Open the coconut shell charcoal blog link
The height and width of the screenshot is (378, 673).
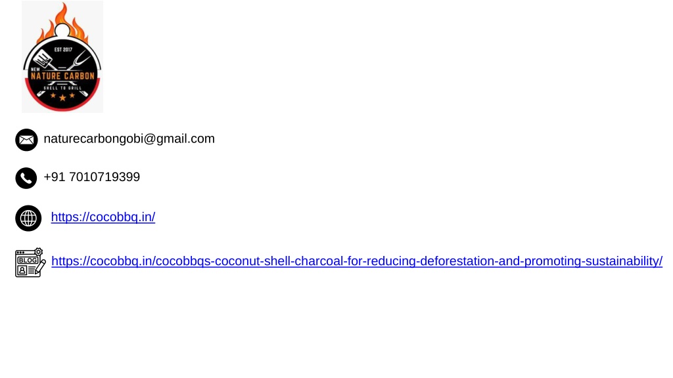click(x=357, y=261)
